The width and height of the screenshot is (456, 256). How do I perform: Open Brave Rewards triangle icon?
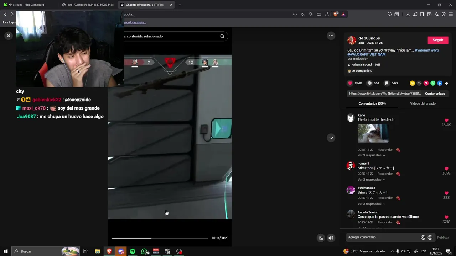click(343, 14)
